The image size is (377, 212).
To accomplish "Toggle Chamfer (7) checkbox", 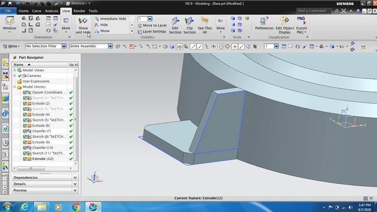I will [25, 131].
